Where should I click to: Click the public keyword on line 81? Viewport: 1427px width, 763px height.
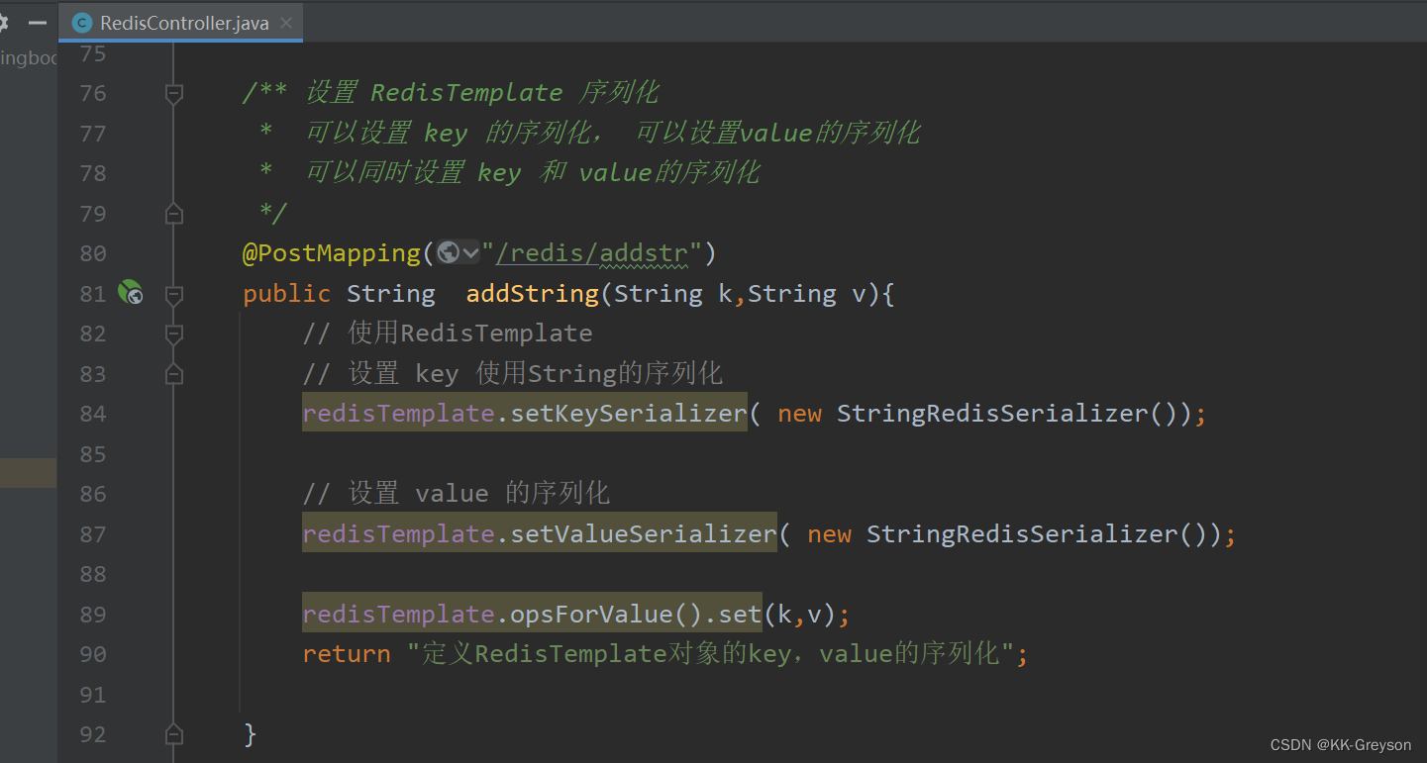286,294
